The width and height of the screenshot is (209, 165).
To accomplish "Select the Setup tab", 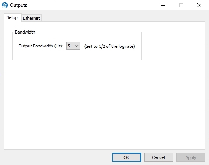I will [x=12, y=17].
